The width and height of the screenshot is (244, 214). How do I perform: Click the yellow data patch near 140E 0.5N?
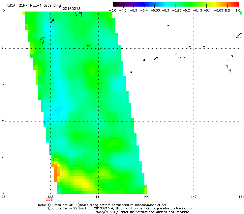(82, 183)
